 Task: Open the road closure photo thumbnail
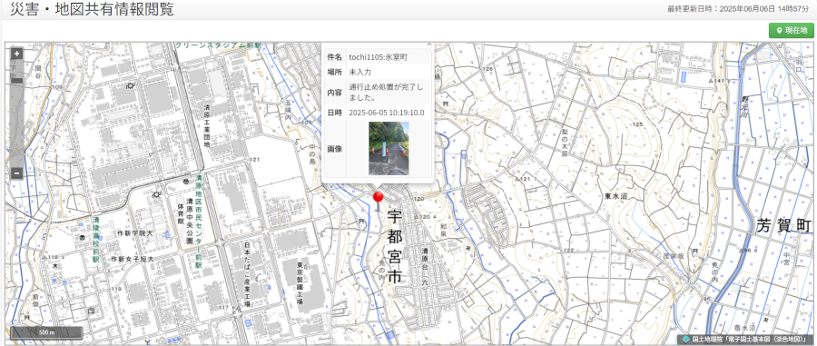[389, 149]
